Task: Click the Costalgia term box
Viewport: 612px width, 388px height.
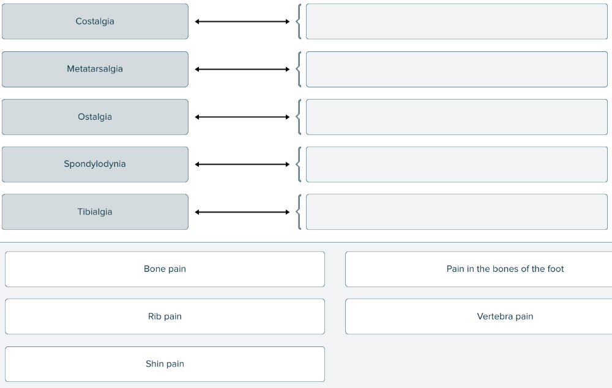Action: 95,21
